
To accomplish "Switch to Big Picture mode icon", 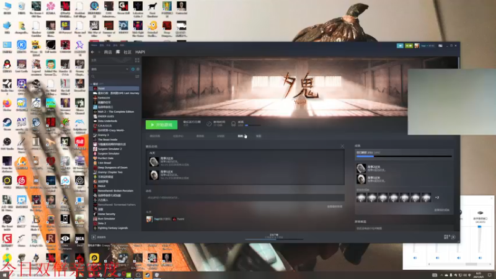I will [440, 46].
